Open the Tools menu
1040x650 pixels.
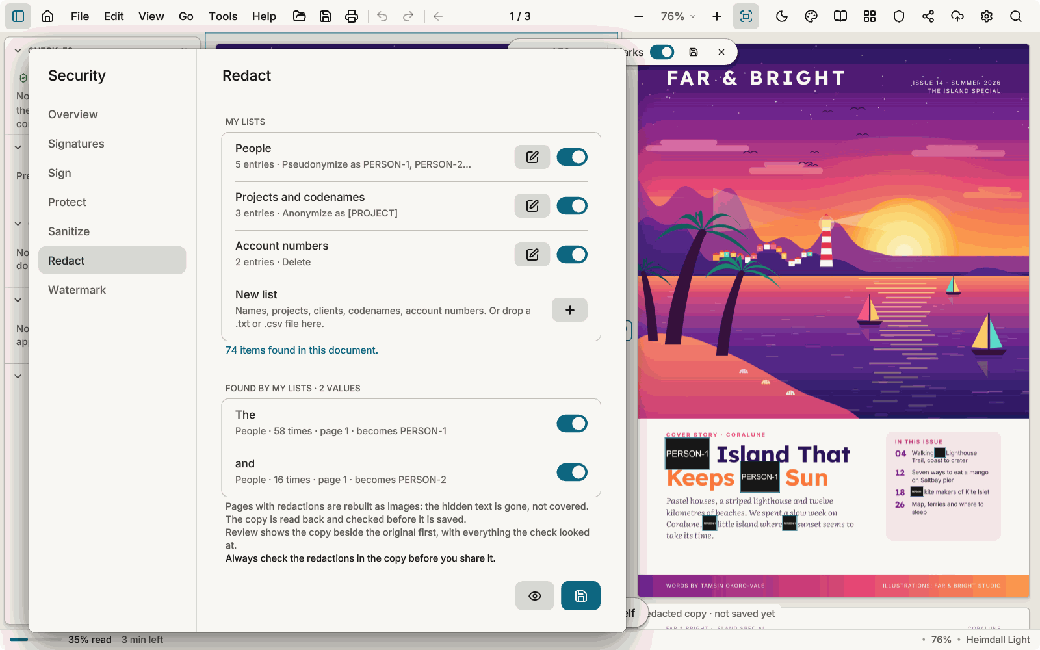pos(223,16)
